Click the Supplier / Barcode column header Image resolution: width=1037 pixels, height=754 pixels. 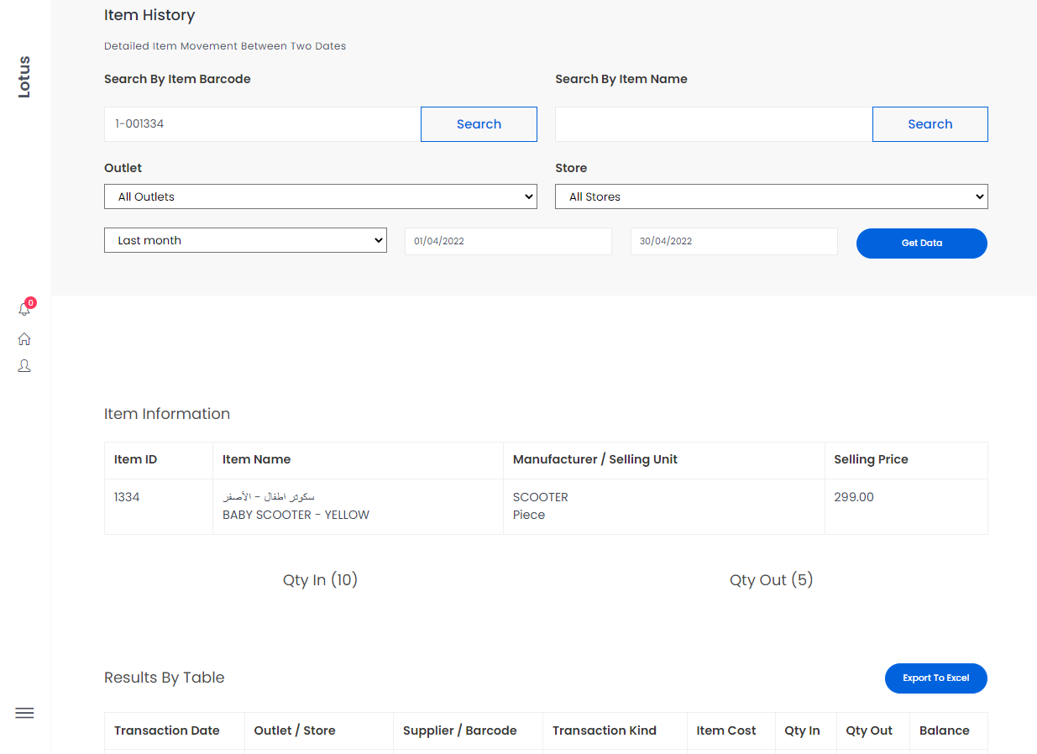click(x=460, y=730)
